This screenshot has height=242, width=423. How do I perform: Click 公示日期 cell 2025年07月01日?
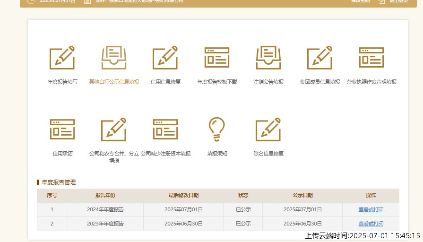click(302, 210)
